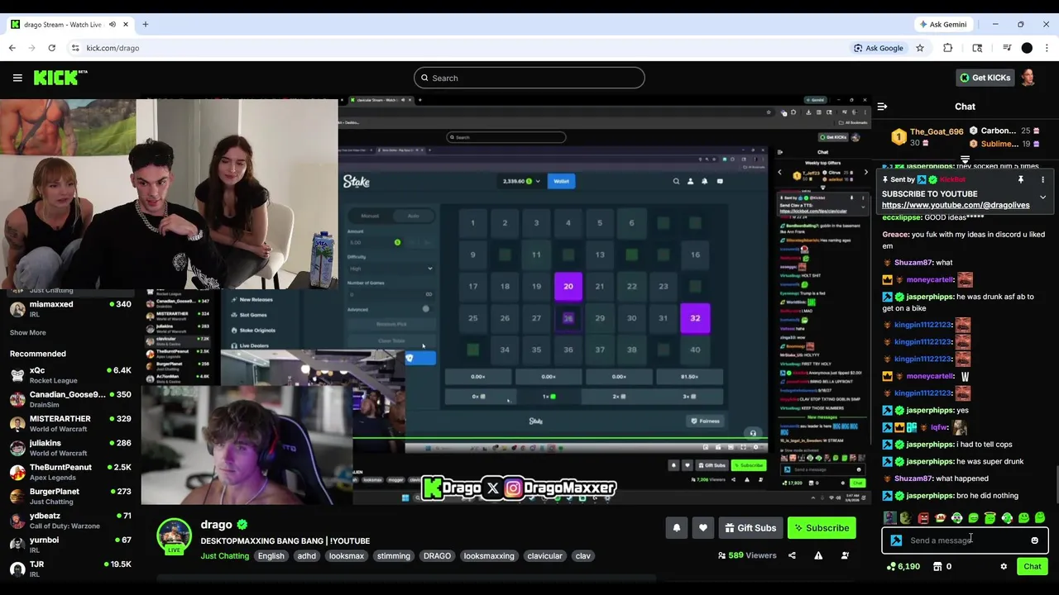This screenshot has height=595, width=1059.
Task: Open the emoji picker in chat box
Action: pos(1034,540)
